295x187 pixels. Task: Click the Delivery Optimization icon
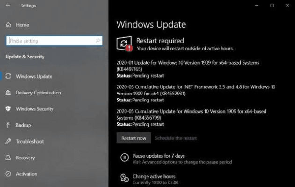pos(8,93)
